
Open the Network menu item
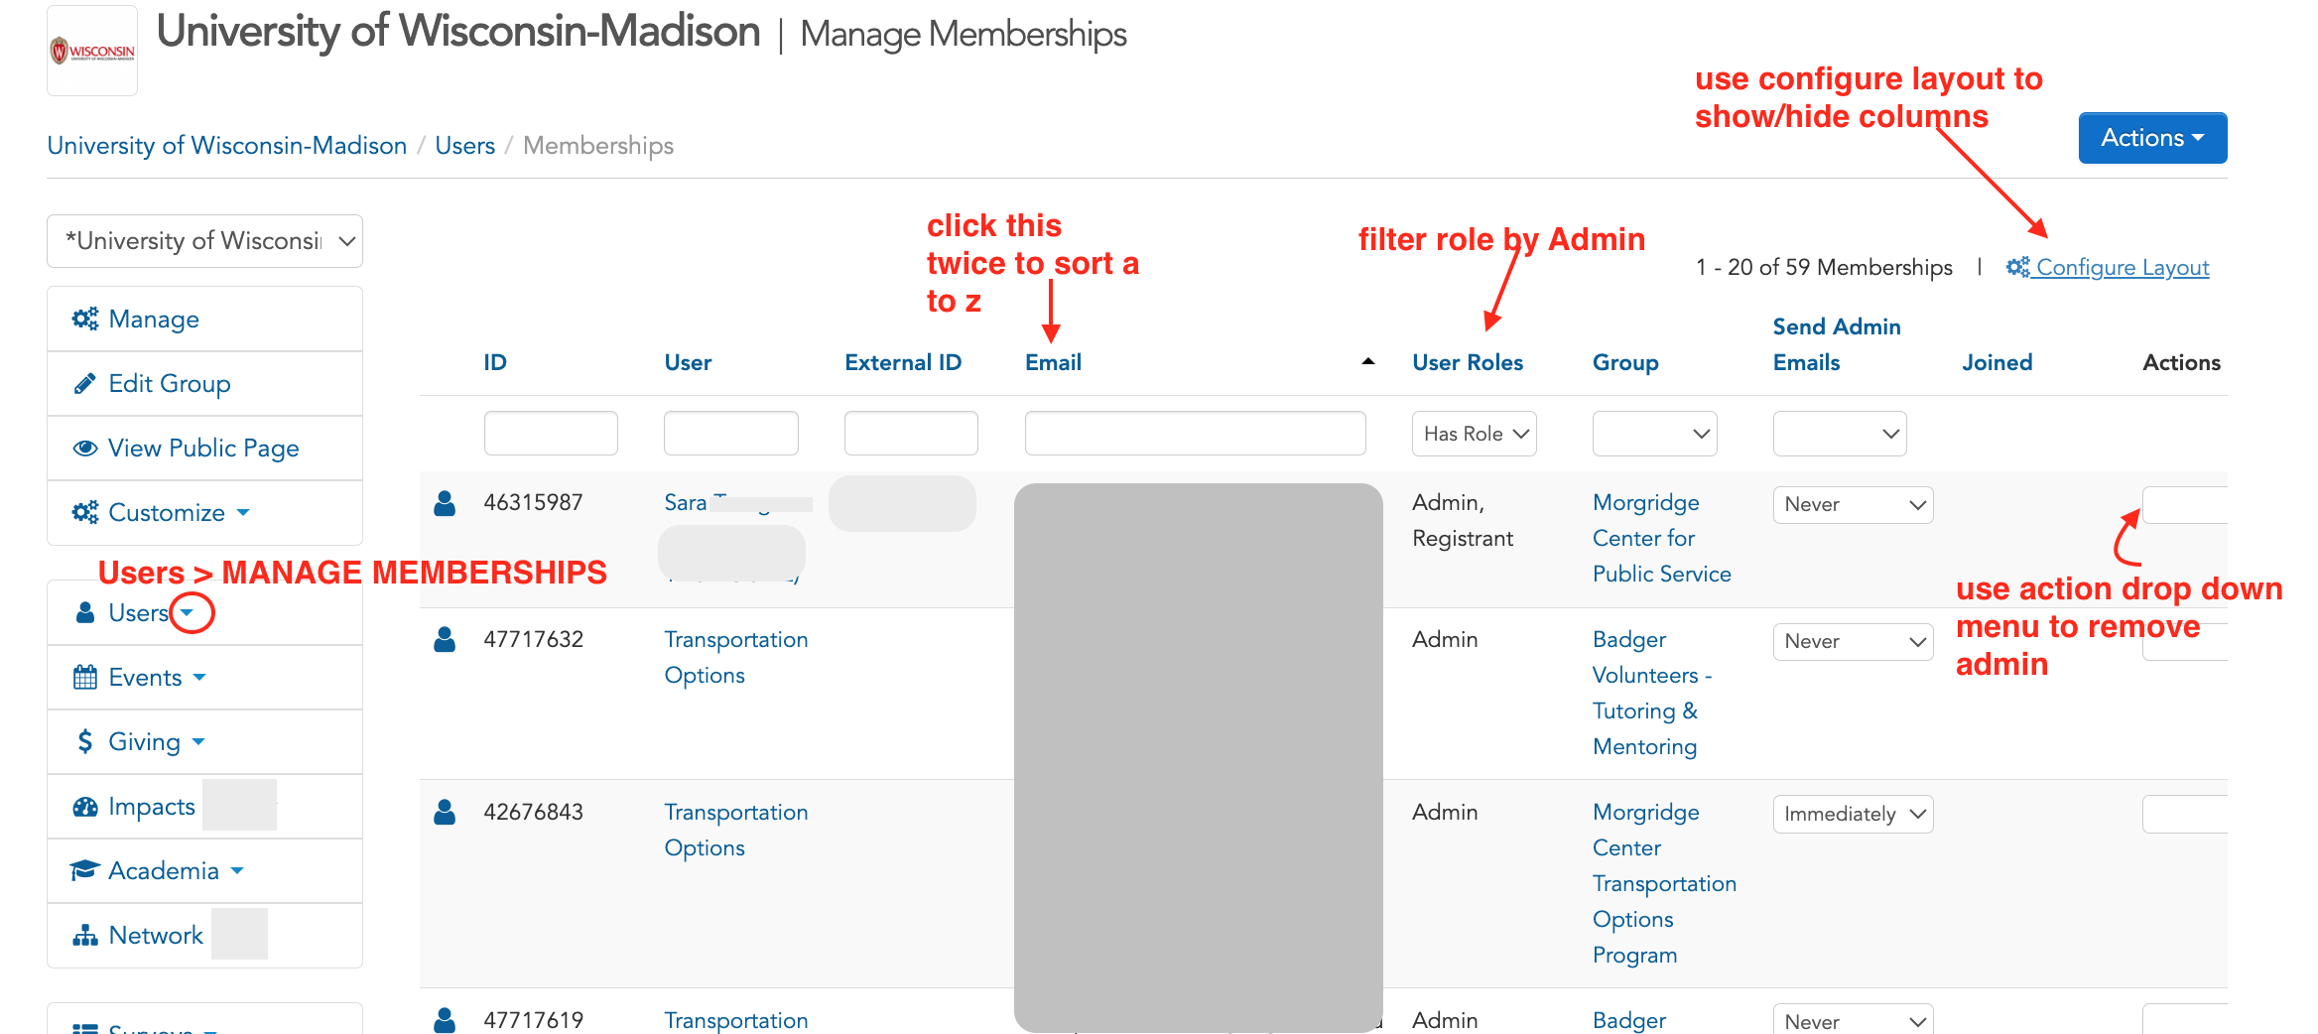(x=204, y=935)
